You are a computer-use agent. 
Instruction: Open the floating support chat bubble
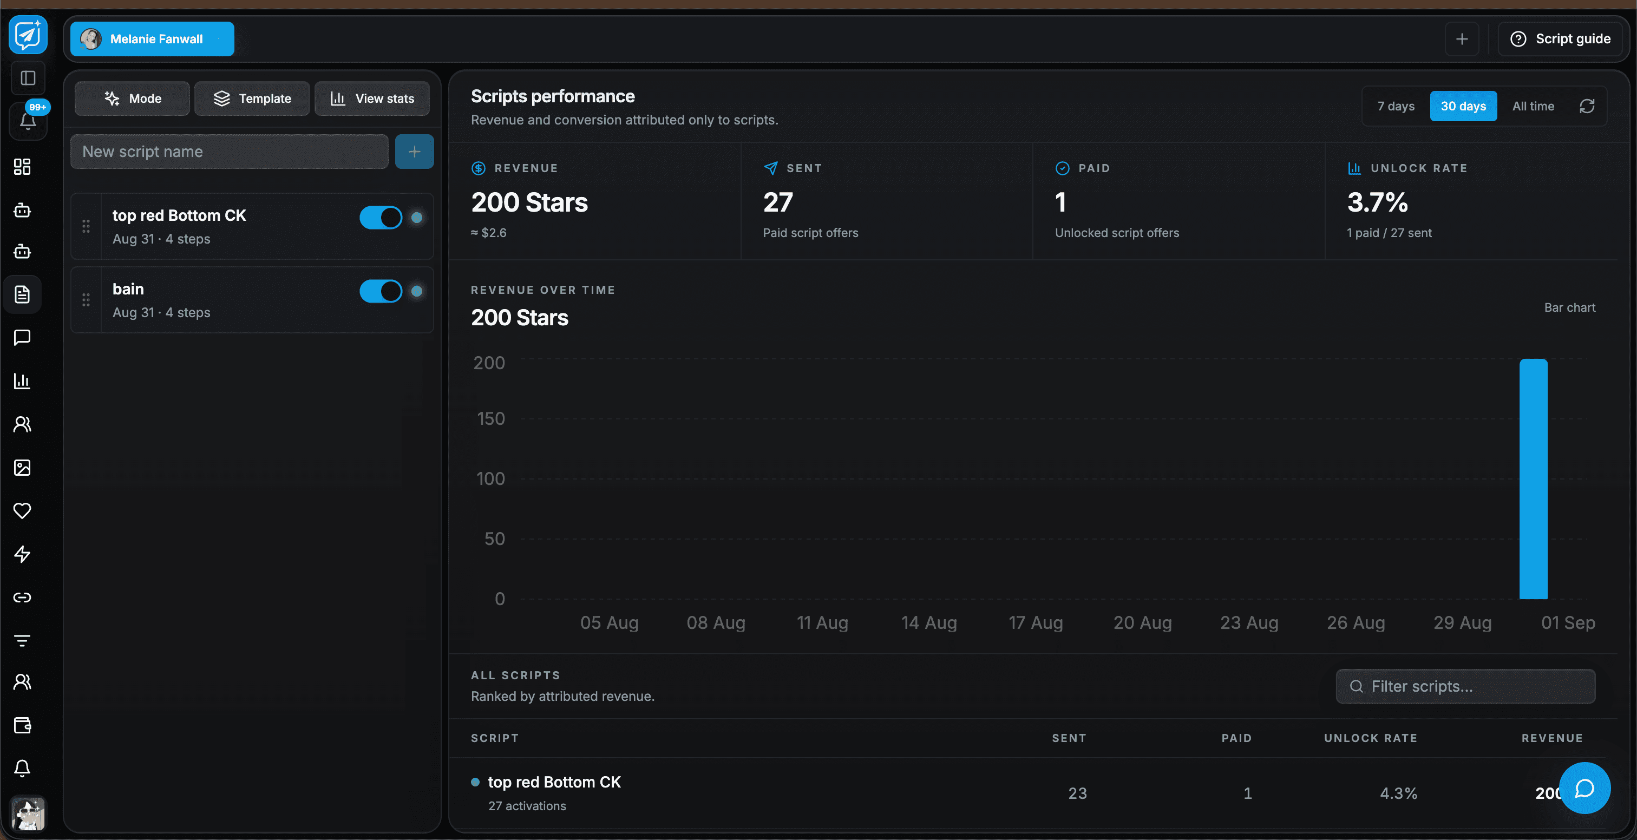coord(1584,788)
